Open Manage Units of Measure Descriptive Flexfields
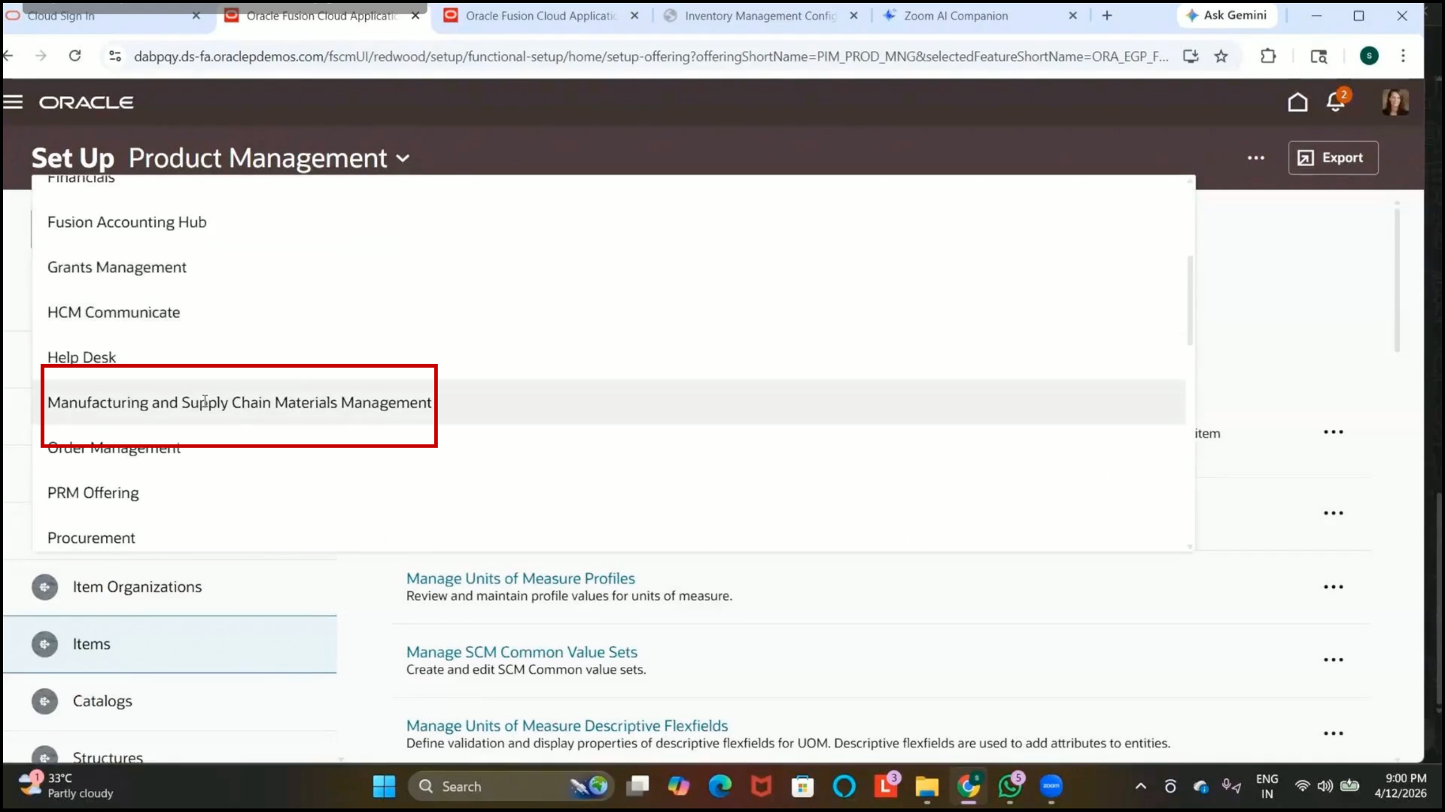This screenshot has height=812, width=1445. (x=567, y=726)
